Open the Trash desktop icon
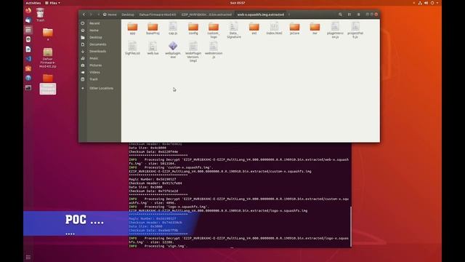 [41, 15]
